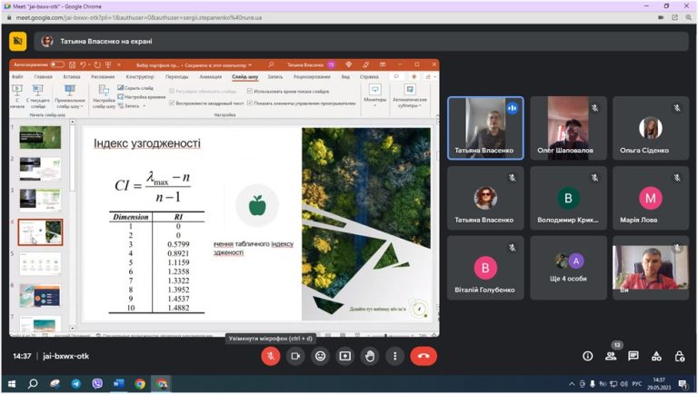The image size is (698, 394).
Task: Leave the call with red hang-up button
Action: (424, 356)
